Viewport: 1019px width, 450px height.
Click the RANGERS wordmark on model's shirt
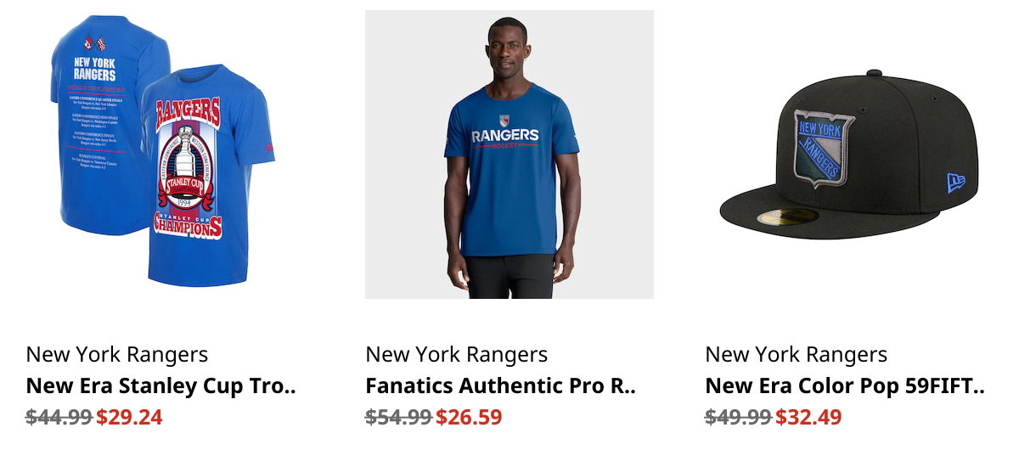click(x=505, y=135)
